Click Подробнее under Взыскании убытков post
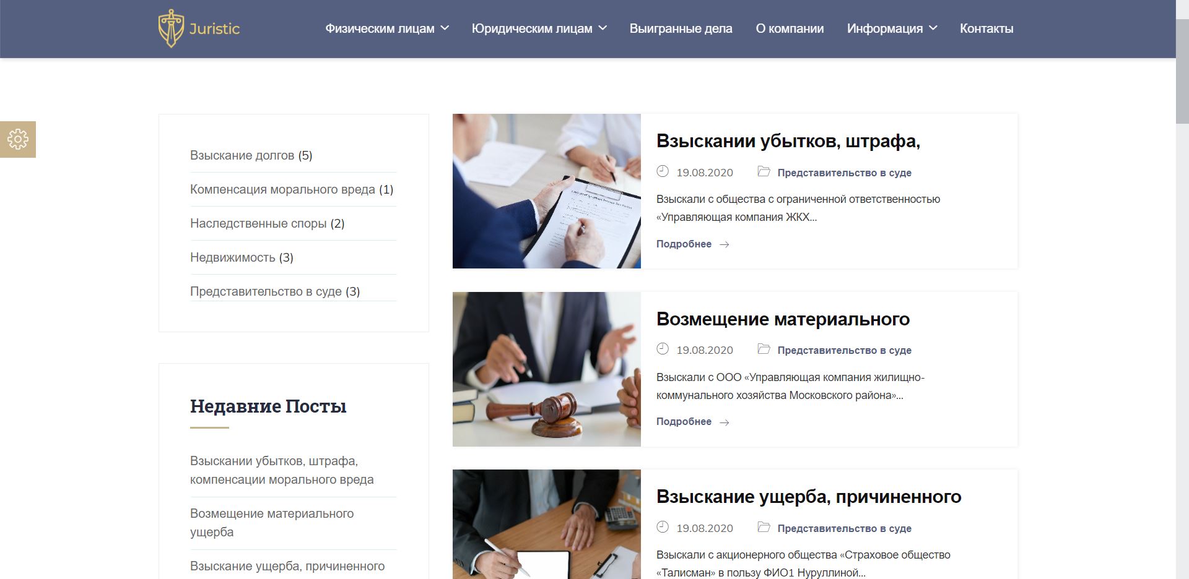Screen dimensions: 1189x579 tap(684, 244)
